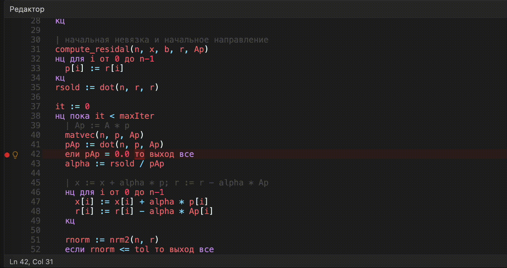Click 'rsold' variable on line 35
Screen dimensions: 507x268
tap(67, 88)
